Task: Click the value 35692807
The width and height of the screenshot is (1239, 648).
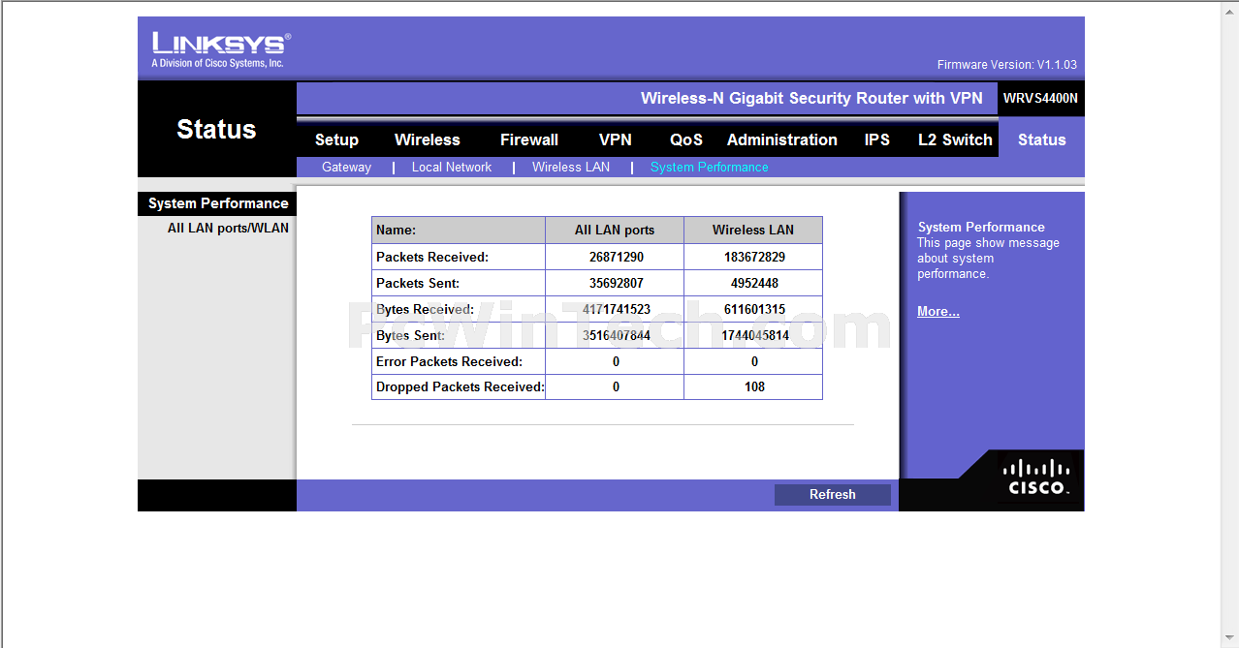Action: (x=616, y=283)
